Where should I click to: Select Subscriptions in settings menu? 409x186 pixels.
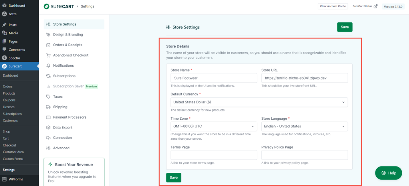(64, 76)
